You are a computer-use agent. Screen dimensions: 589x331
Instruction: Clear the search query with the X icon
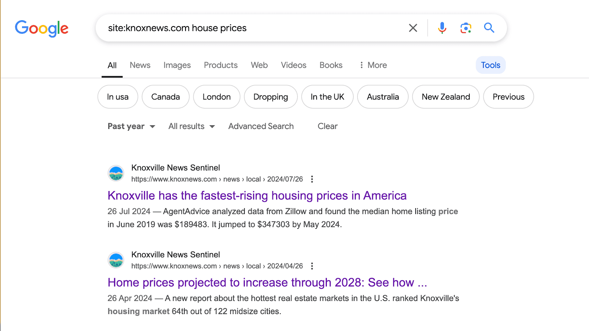click(x=413, y=28)
